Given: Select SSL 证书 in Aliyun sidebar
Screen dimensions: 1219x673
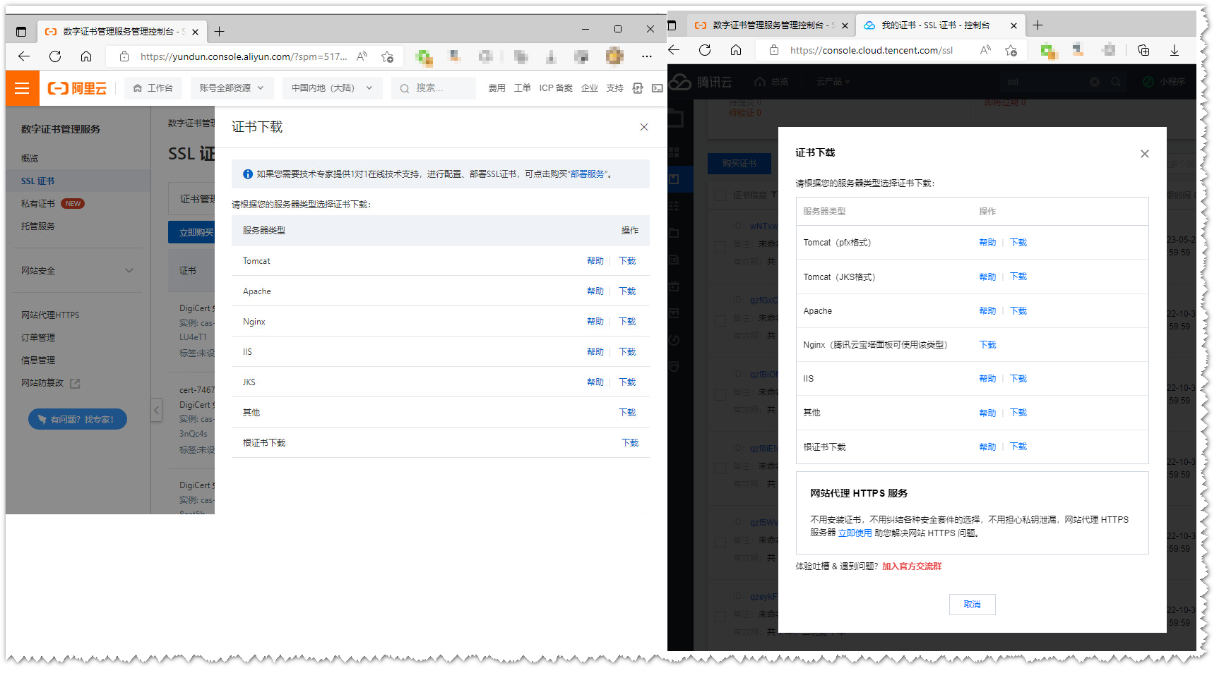Looking at the screenshot, I should pyautogui.click(x=78, y=181).
